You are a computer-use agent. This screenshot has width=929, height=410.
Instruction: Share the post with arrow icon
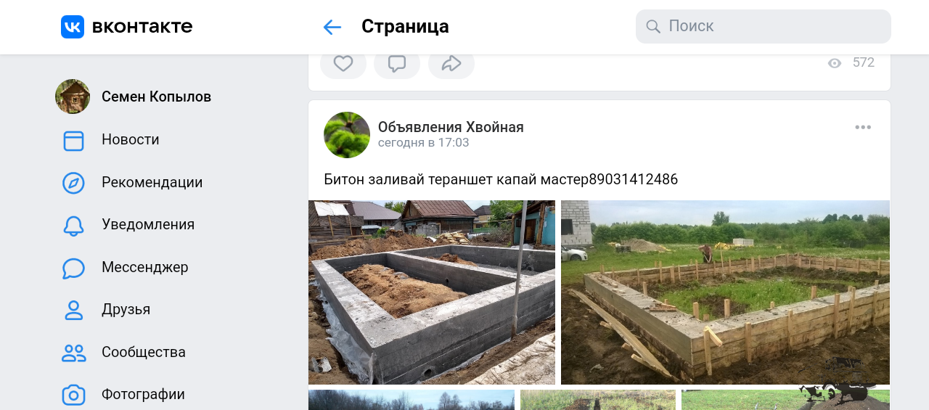click(451, 64)
